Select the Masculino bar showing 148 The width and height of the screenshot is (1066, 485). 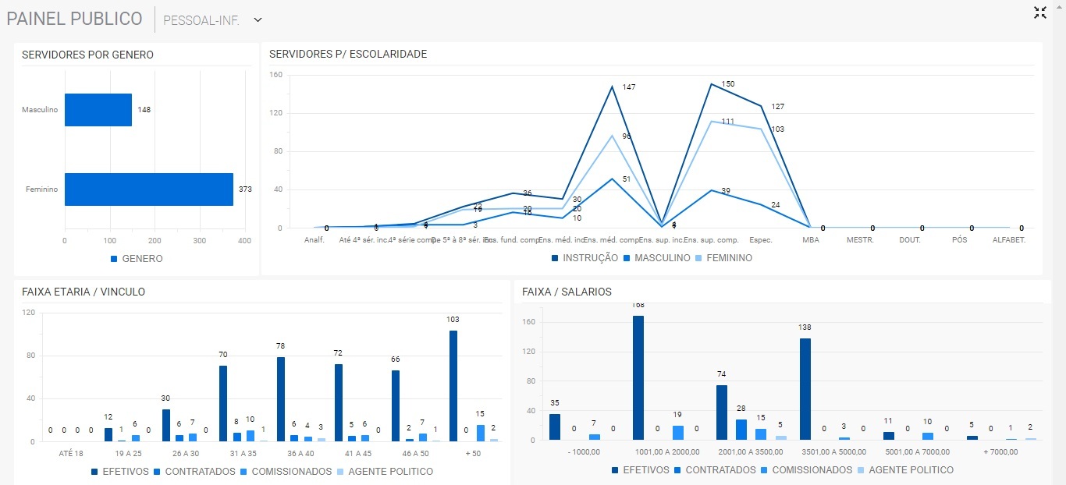tap(98, 110)
